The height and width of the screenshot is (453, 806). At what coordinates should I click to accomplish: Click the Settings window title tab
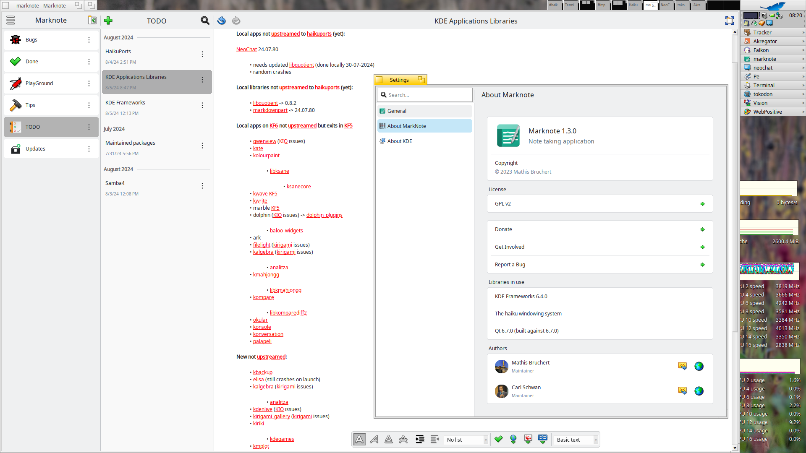click(x=400, y=80)
